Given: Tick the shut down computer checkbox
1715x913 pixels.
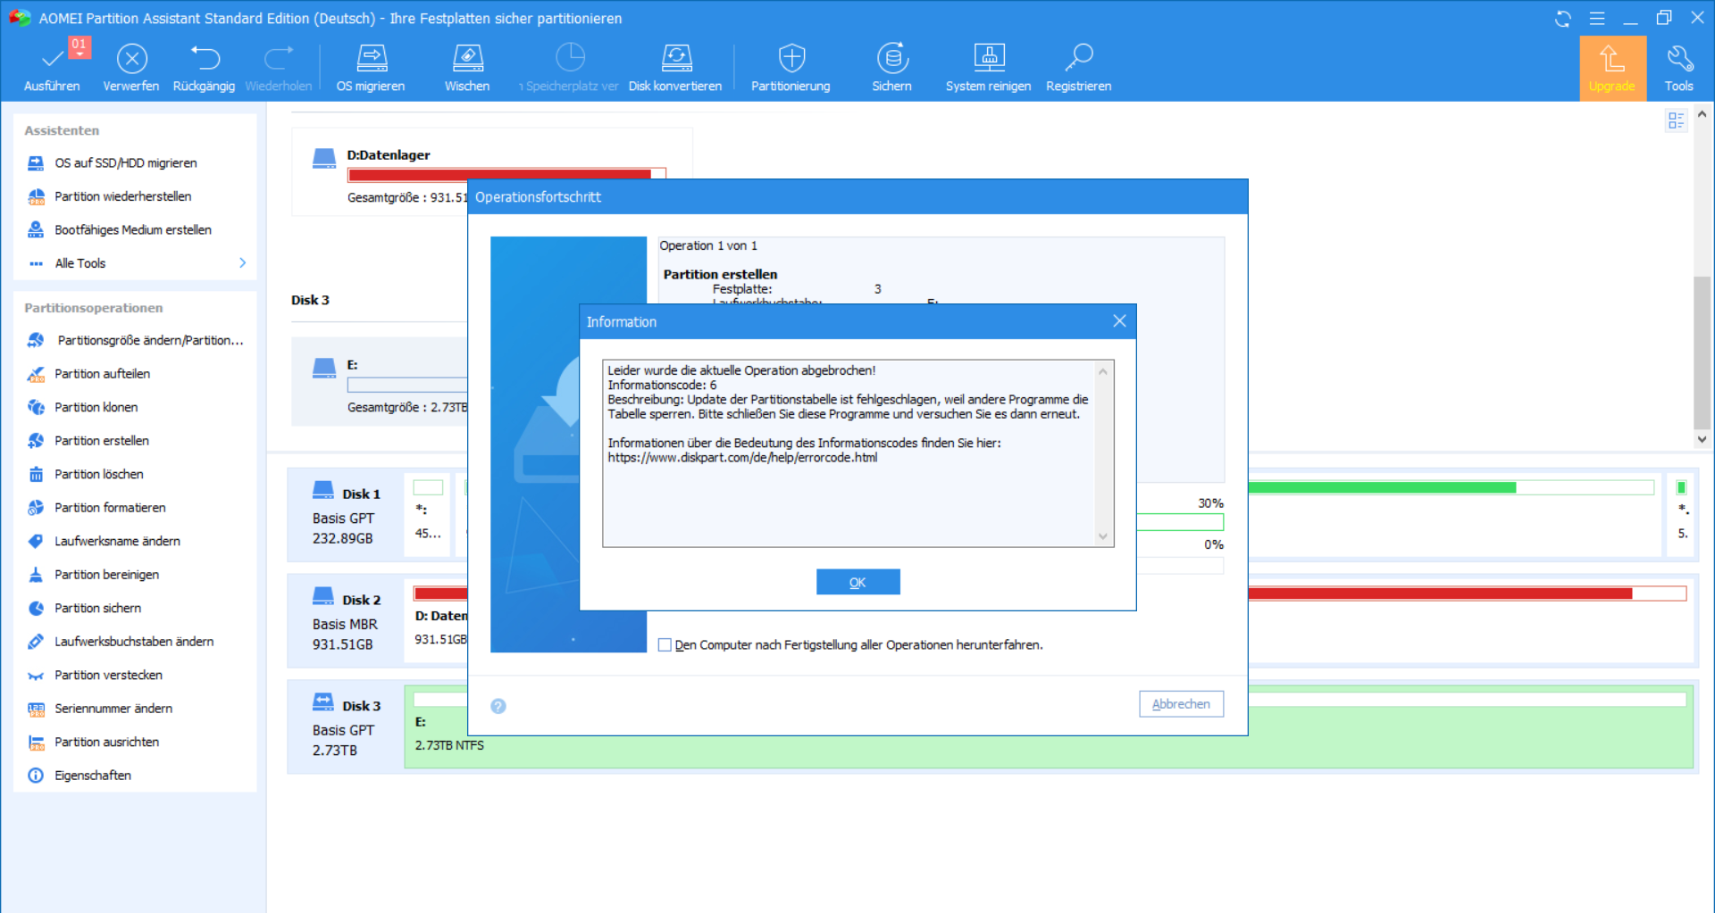Looking at the screenshot, I should click(665, 645).
